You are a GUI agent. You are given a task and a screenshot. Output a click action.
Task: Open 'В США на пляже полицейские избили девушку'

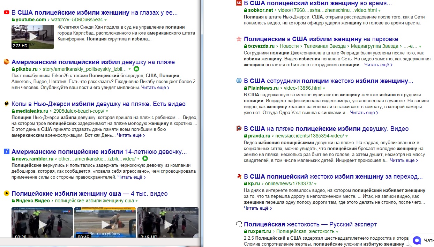pos(326,129)
